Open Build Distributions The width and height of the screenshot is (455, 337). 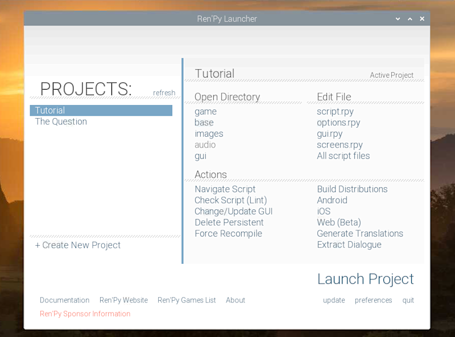click(352, 189)
